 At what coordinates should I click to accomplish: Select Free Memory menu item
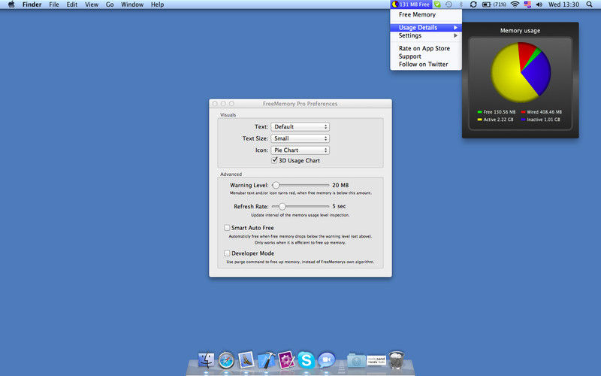coord(426,14)
